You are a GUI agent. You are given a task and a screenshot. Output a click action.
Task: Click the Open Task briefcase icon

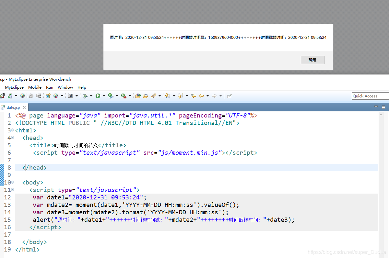coord(145,96)
